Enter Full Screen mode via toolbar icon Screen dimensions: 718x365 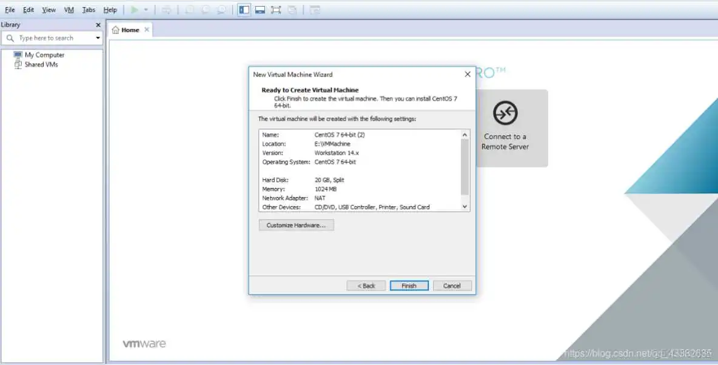[276, 10]
